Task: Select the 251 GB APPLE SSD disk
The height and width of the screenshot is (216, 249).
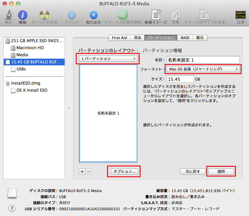Action: 34,41
